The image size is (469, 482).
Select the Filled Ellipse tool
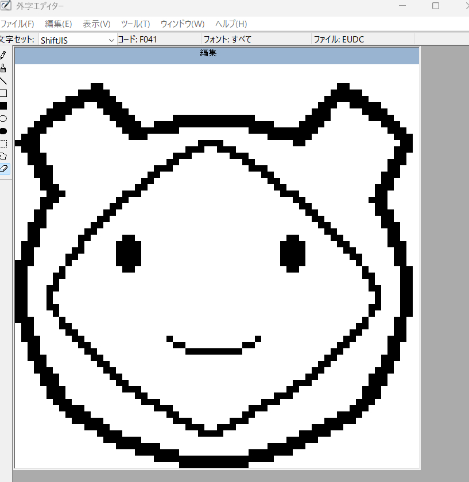tap(3, 131)
